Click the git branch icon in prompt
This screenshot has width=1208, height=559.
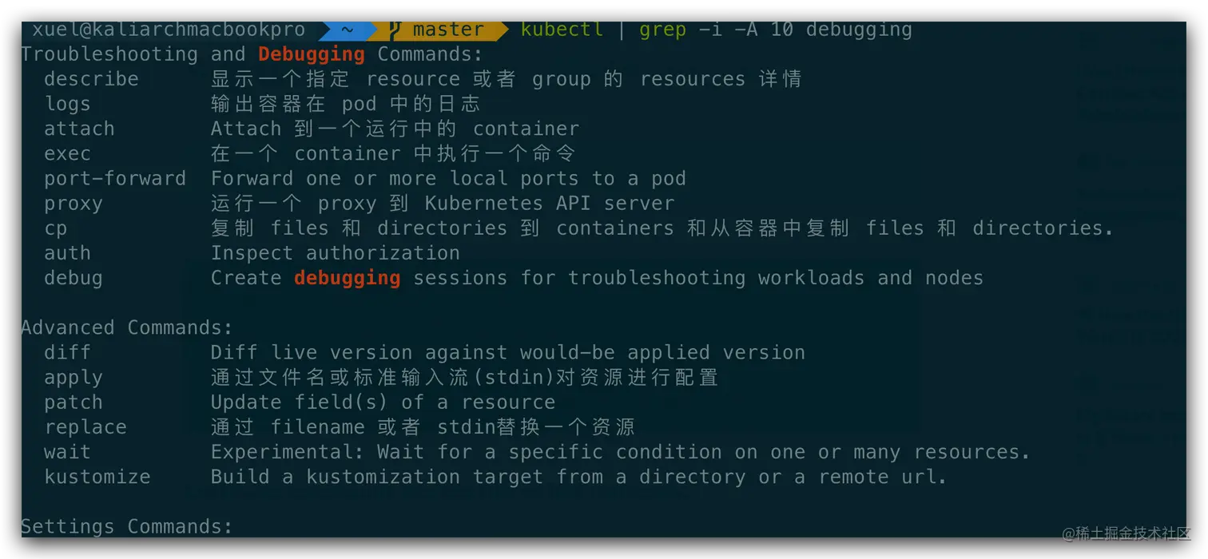[394, 30]
